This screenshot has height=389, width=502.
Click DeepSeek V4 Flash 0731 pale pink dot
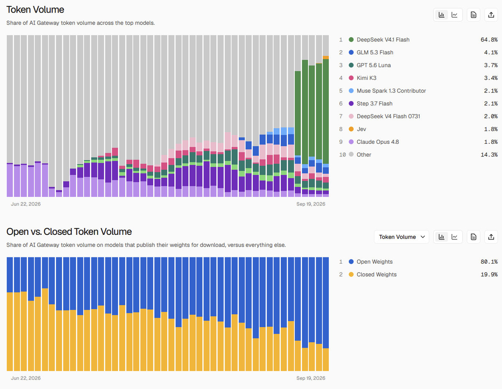coord(351,116)
